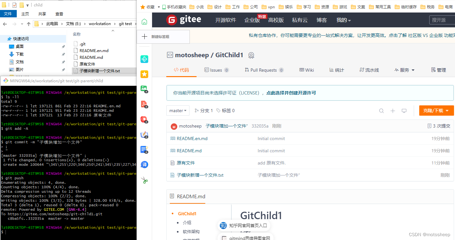The width and height of the screenshot is (455, 240).
Task: Open Explorer recent locations dropdown arrow
Action: pyautogui.click(x=22, y=24)
